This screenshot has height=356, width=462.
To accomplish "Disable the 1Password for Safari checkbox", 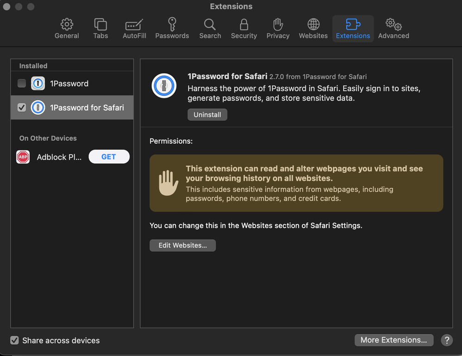I will point(22,107).
